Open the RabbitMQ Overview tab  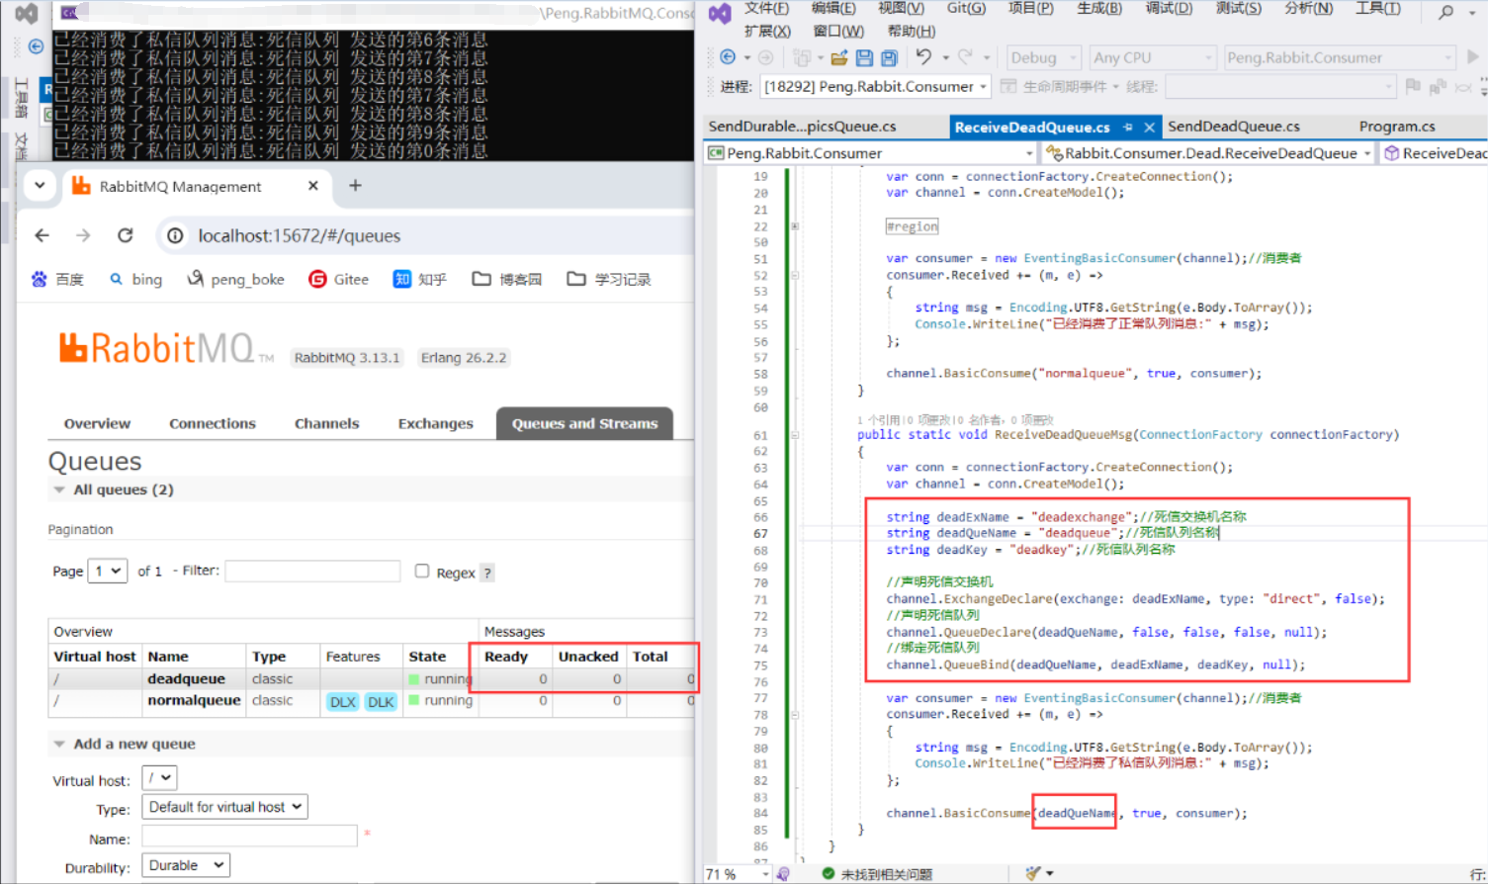pyautogui.click(x=97, y=423)
